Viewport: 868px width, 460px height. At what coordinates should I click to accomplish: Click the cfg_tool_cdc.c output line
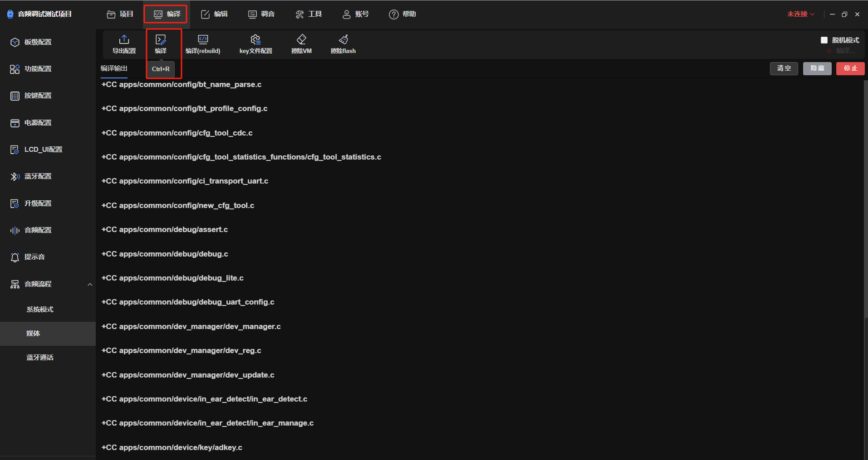[x=177, y=133]
